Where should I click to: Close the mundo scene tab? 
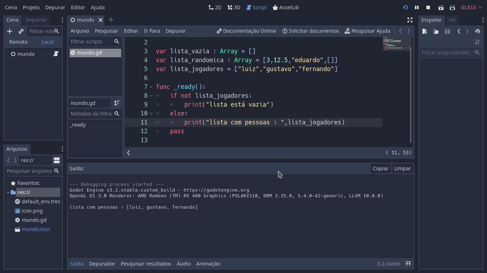pyautogui.click(x=101, y=20)
